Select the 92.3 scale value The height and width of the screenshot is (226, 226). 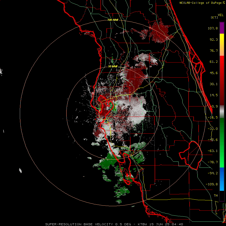tap(214, 39)
